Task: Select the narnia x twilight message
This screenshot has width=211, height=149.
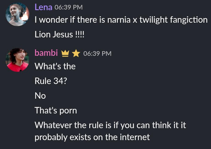Action: coord(121,20)
